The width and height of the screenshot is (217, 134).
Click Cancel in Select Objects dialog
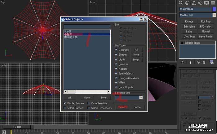[137, 107]
